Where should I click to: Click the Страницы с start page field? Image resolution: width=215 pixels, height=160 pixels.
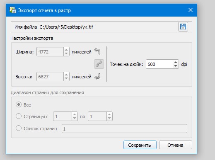[63, 116]
